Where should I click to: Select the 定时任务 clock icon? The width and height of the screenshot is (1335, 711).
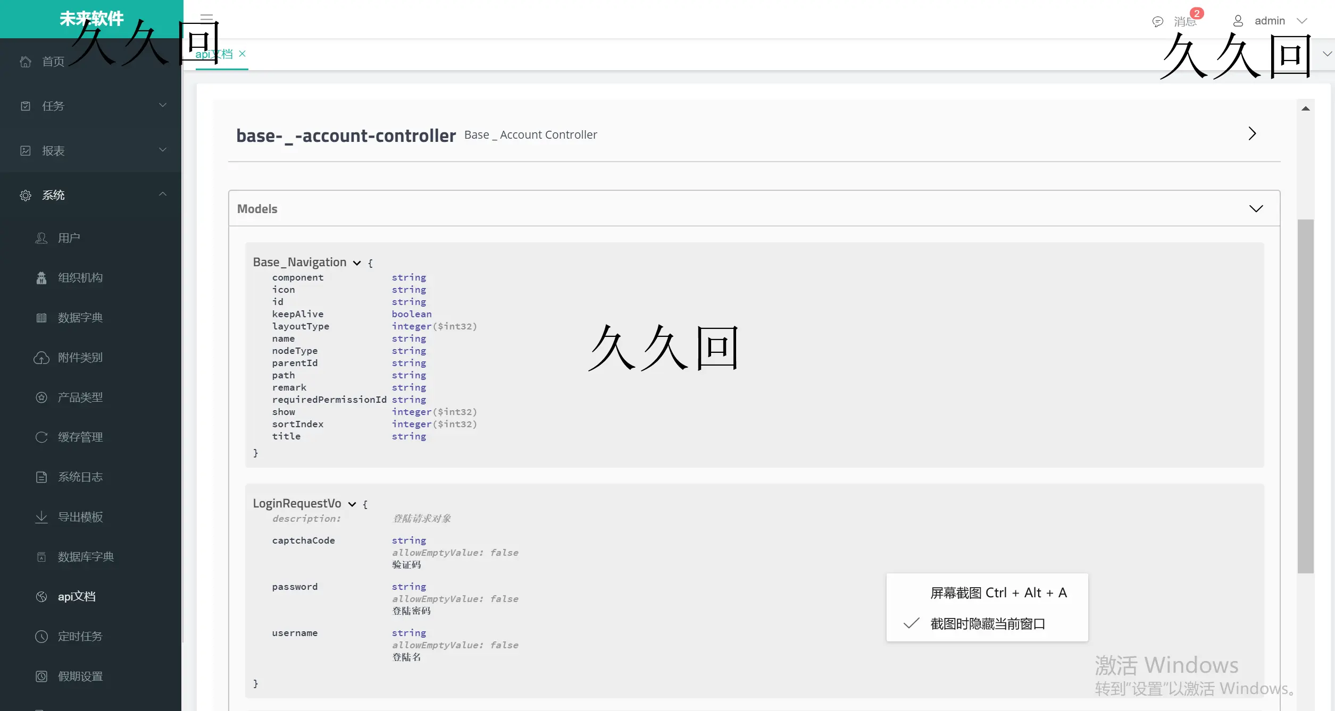pyautogui.click(x=42, y=636)
